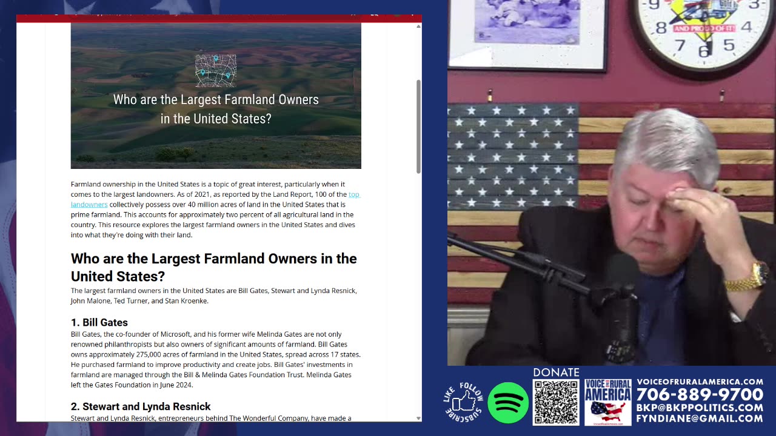Click the page scrollbar thumb

click(x=418, y=127)
